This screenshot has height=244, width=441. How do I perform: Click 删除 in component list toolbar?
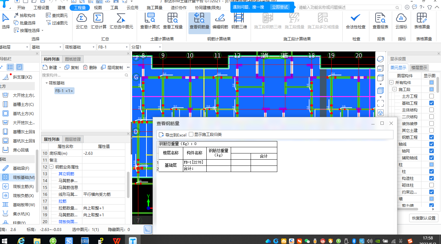point(90,67)
